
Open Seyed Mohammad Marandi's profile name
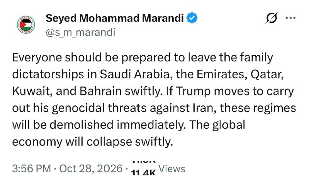(x=115, y=18)
